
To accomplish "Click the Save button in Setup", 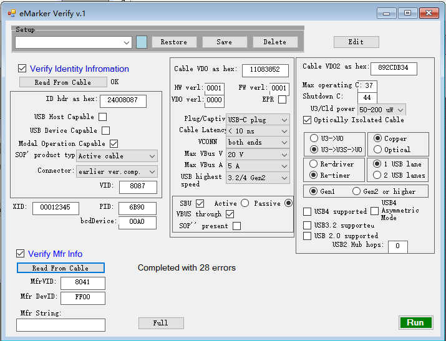I will coord(225,42).
